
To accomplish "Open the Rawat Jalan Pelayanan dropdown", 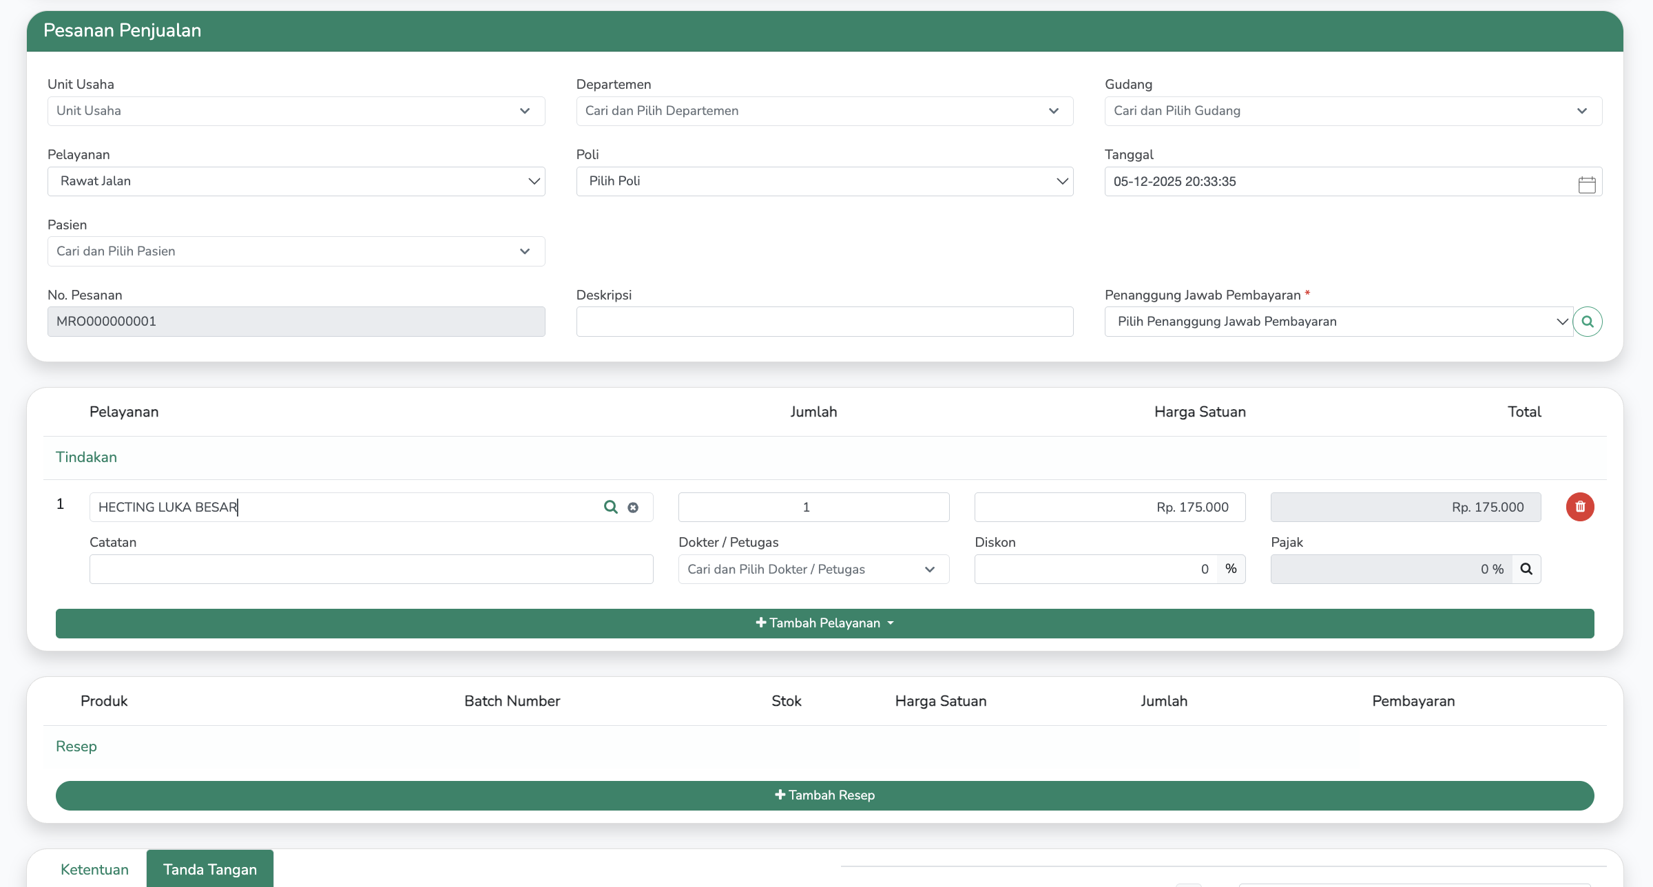I will tap(295, 181).
